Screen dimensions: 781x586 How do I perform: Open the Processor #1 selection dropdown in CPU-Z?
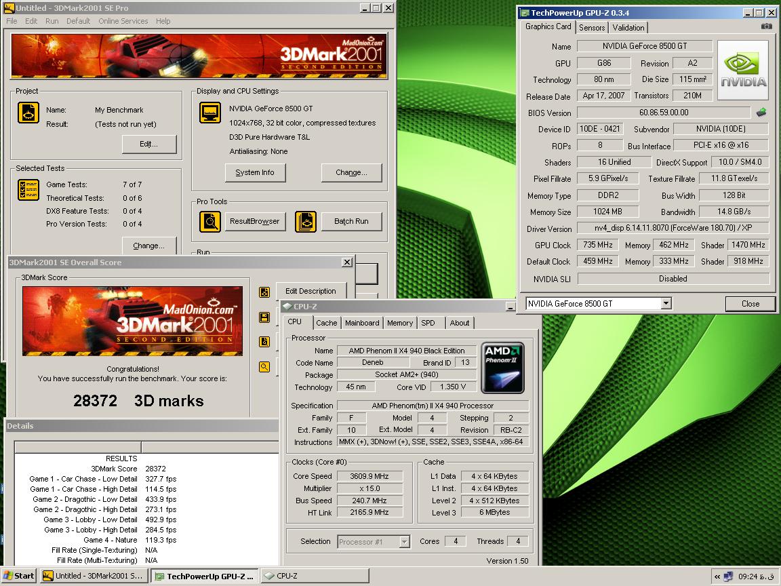(405, 542)
